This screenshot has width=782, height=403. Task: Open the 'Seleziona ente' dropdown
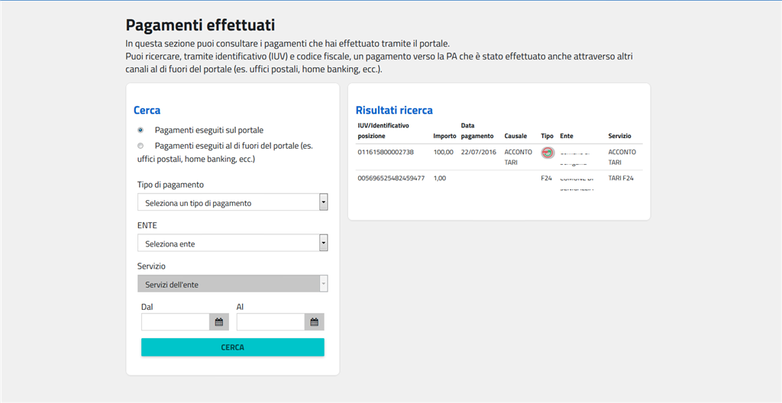tap(232, 243)
